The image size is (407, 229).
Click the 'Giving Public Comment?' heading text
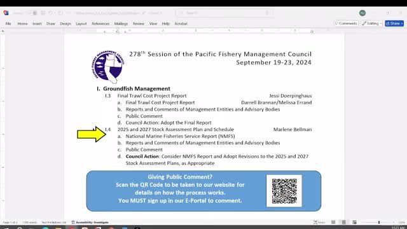pyautogui.click(x=180, y=177)
